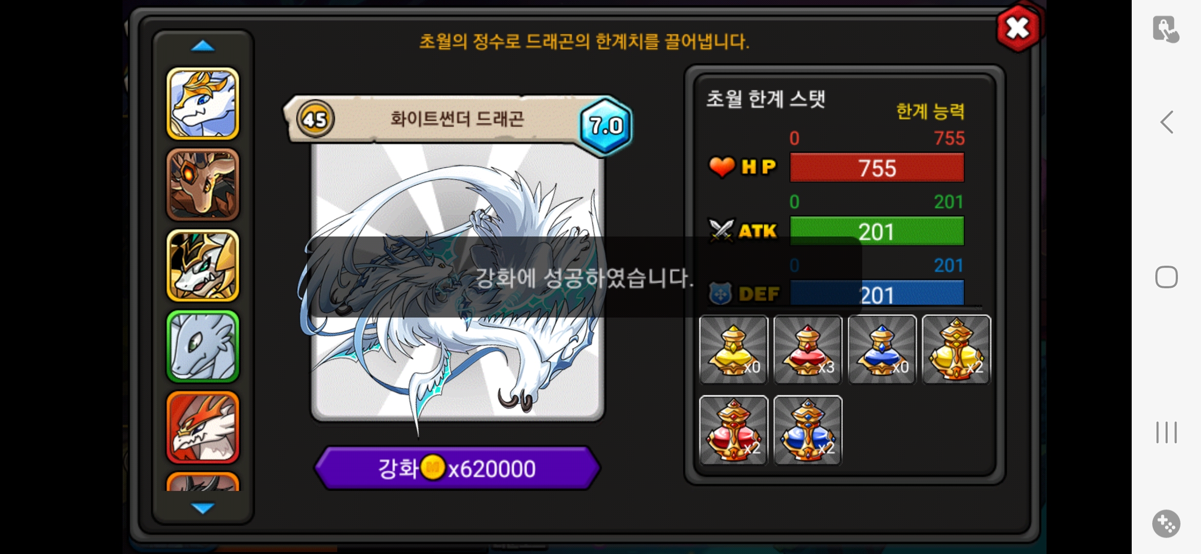
Task: Select the red essence potion x3
Action: pyautogui.click(x=808, y=350)
